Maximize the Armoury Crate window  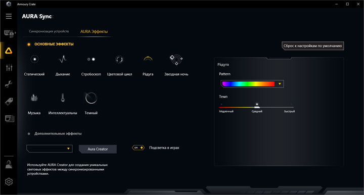(347, 4)
